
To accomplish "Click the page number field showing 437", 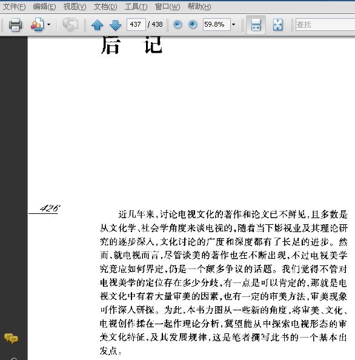I will pos(136,24).
